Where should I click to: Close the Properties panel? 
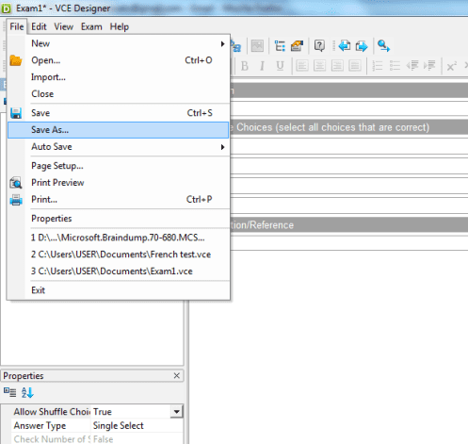coord(177,375)
